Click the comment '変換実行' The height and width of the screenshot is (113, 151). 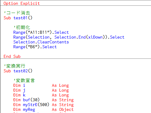[x=14, y=66]
